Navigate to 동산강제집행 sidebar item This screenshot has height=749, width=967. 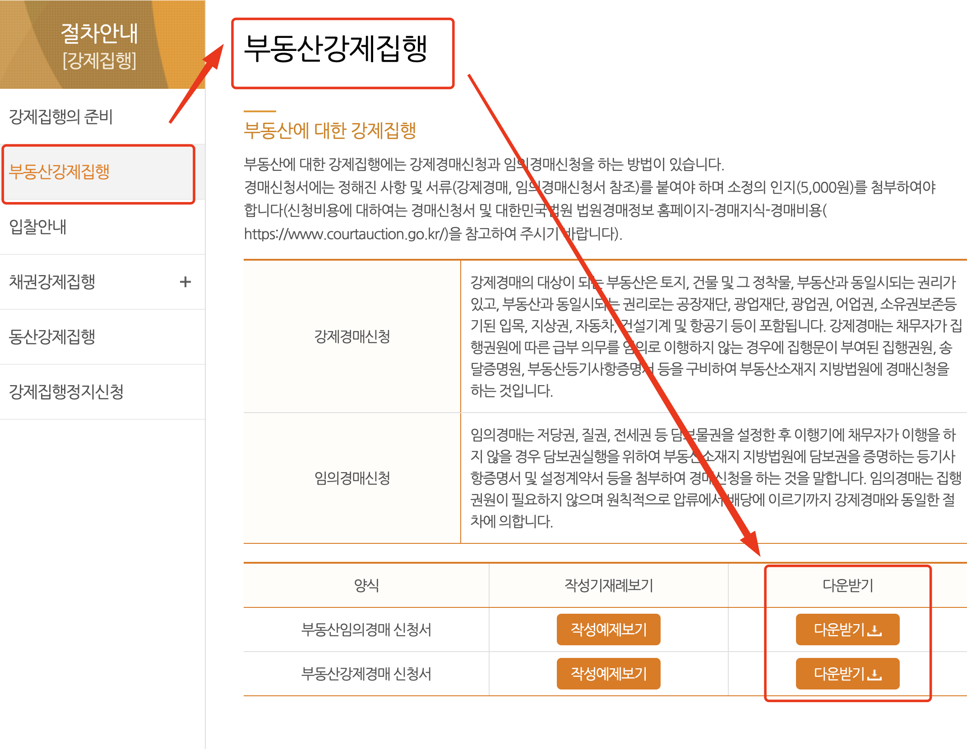52,337
